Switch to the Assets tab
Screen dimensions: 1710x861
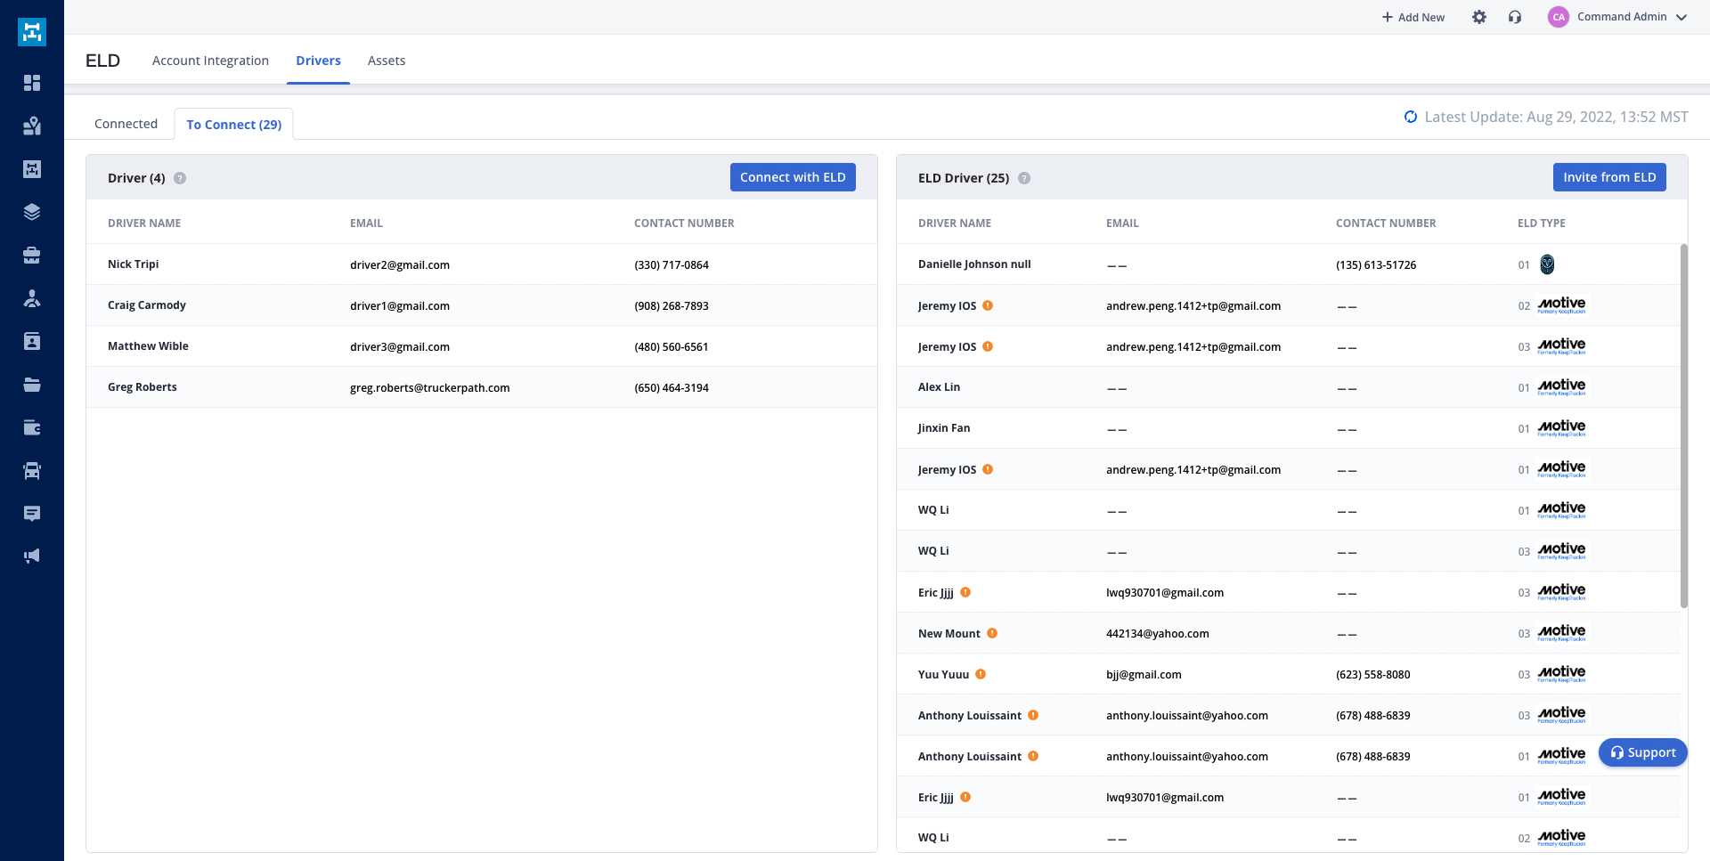[387, 61]
